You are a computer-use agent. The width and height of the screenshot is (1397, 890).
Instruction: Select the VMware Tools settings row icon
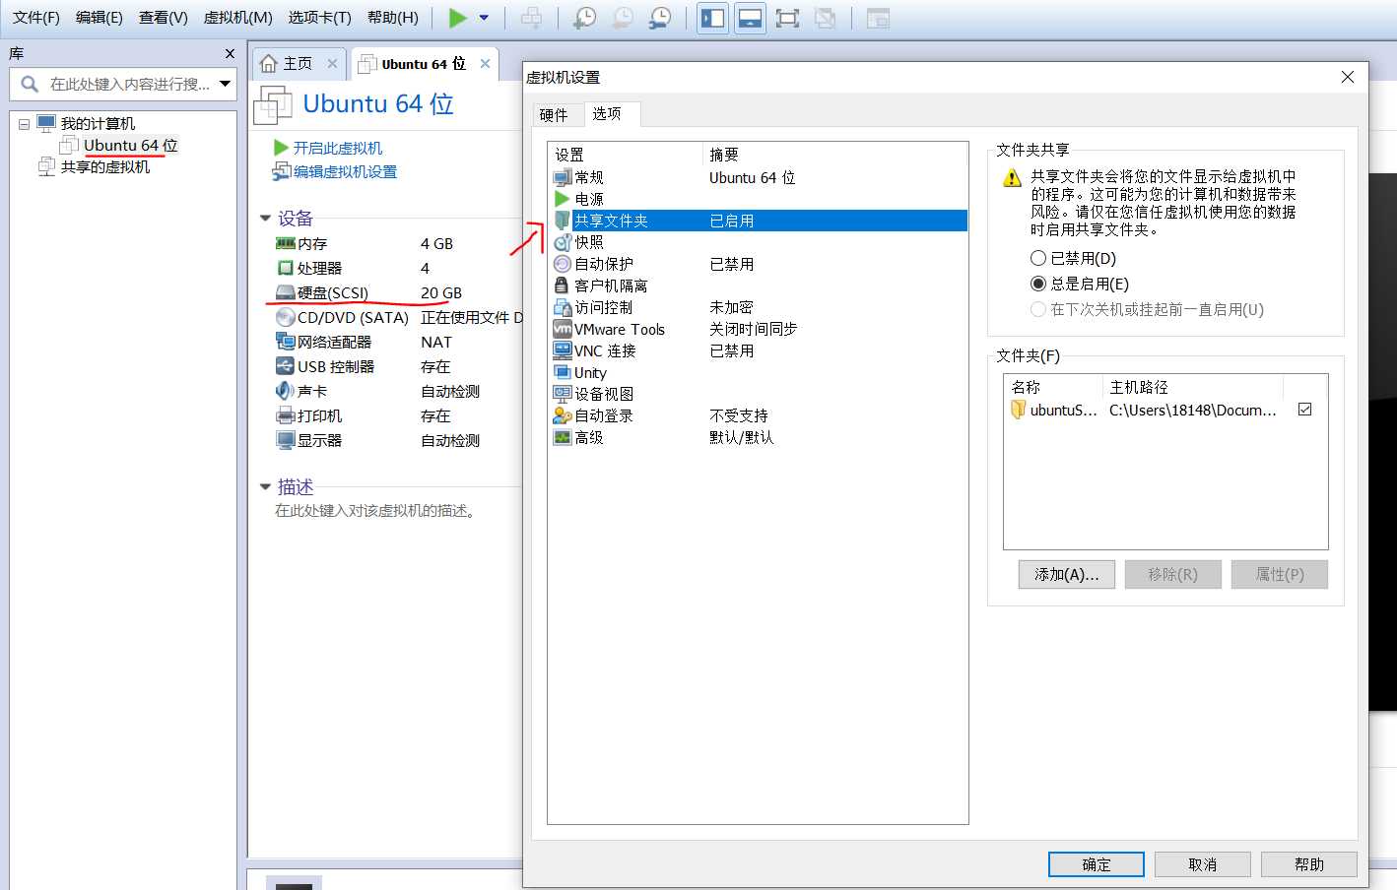click(562, 329)
